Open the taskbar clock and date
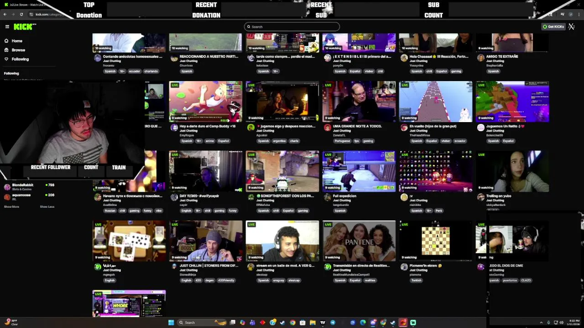The image size is (584, 328). click(574, 323)
